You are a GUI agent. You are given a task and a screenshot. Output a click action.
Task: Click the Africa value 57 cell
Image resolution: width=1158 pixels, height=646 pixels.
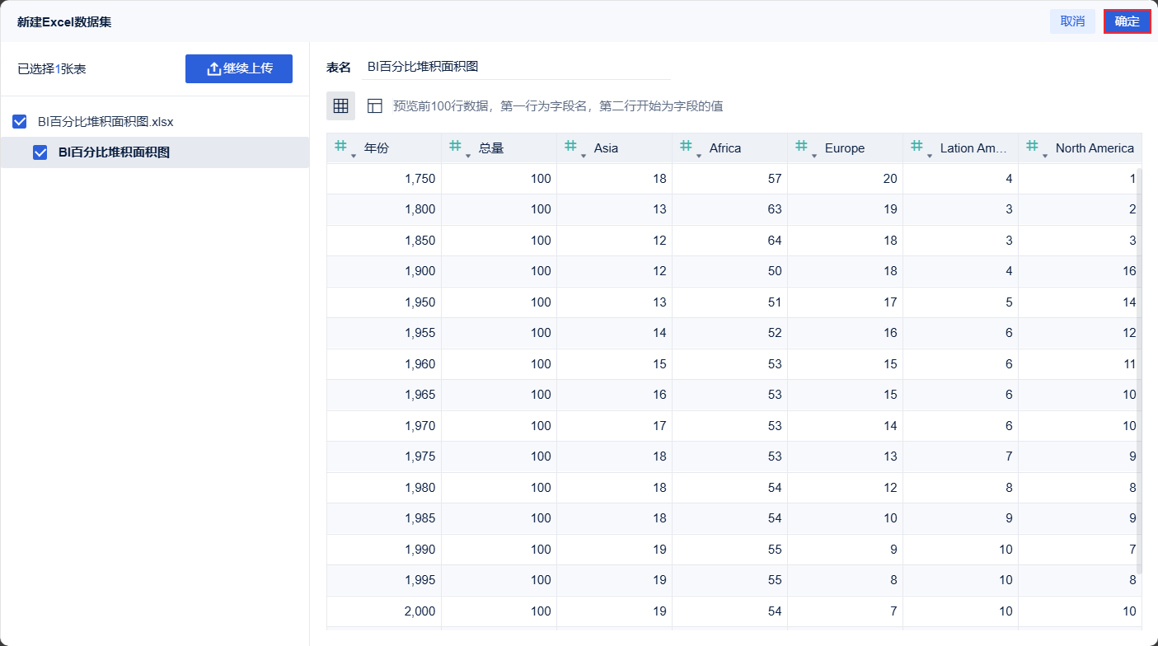pyautogui.click(x=729, y=179)
